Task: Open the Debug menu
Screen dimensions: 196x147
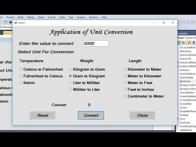Action: [x=31, y=17]
